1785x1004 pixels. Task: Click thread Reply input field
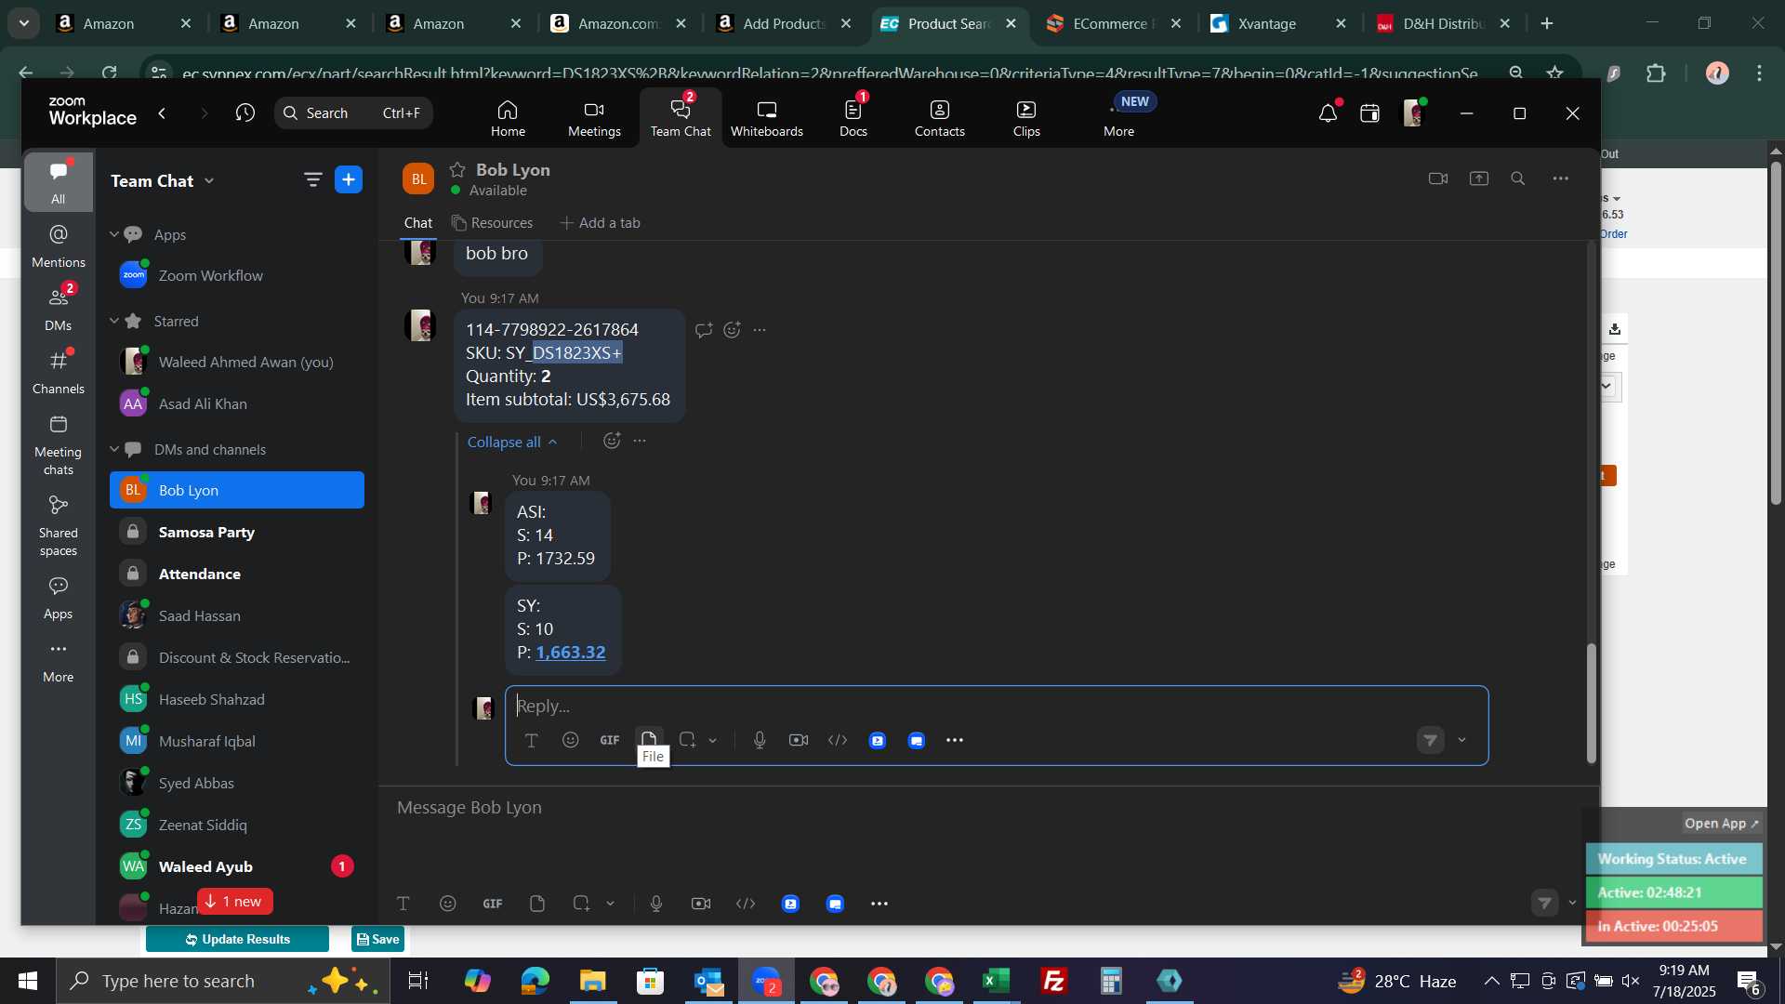coord(996,707)
